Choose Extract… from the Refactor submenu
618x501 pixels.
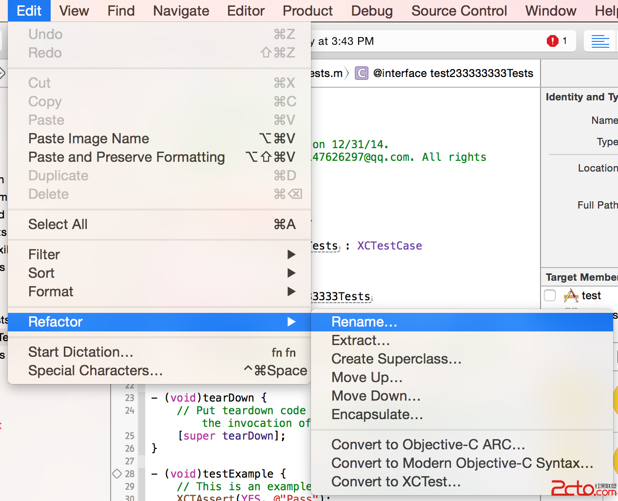[360, 341]
